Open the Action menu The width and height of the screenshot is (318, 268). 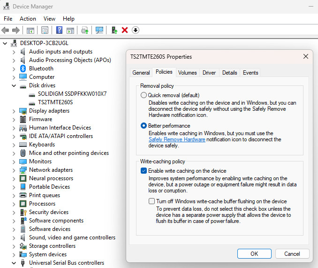(28, 19)
